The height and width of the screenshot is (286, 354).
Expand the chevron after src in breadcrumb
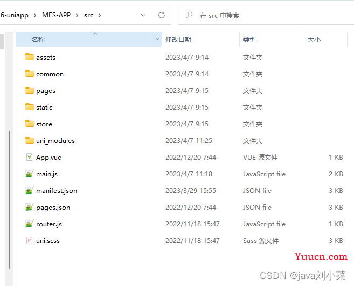100,15
